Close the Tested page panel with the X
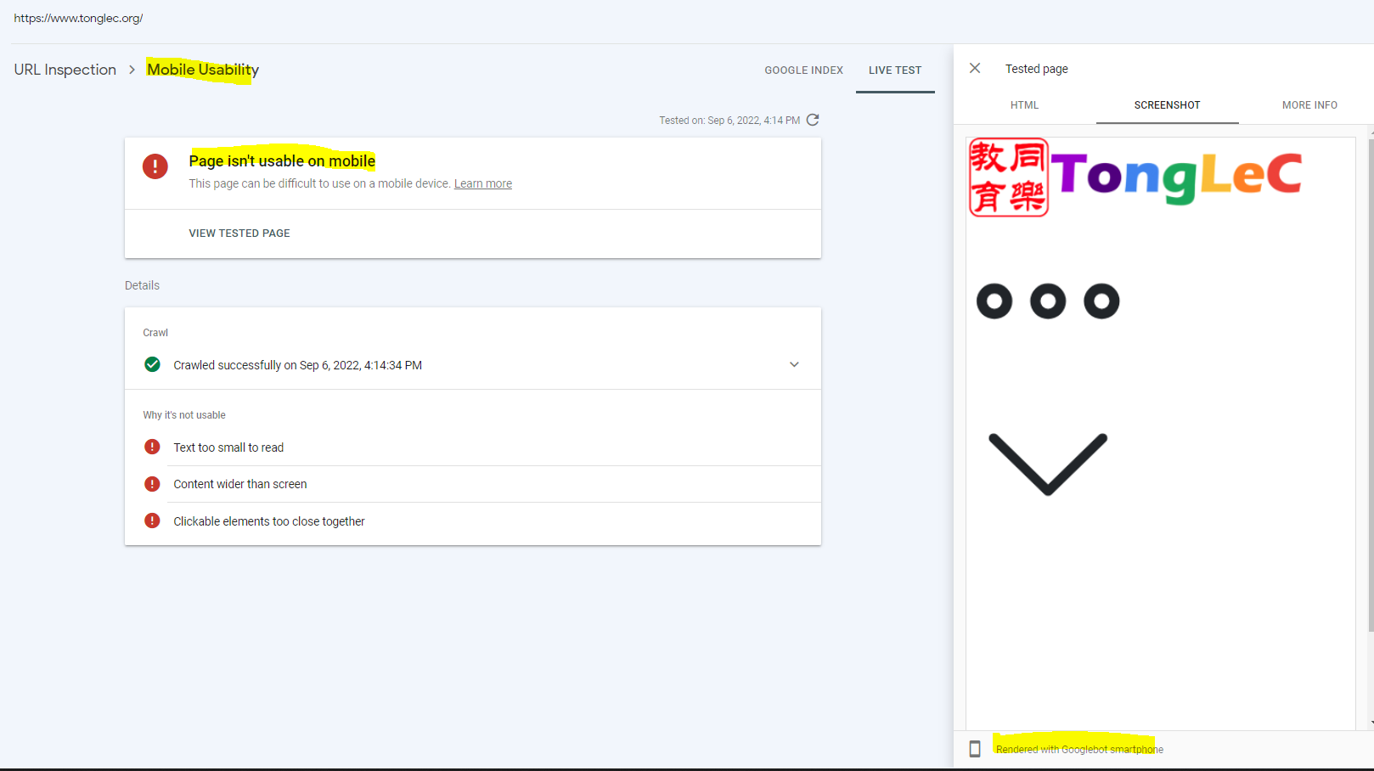Screen dimensions: 1374x771 (x=975, y=68)
